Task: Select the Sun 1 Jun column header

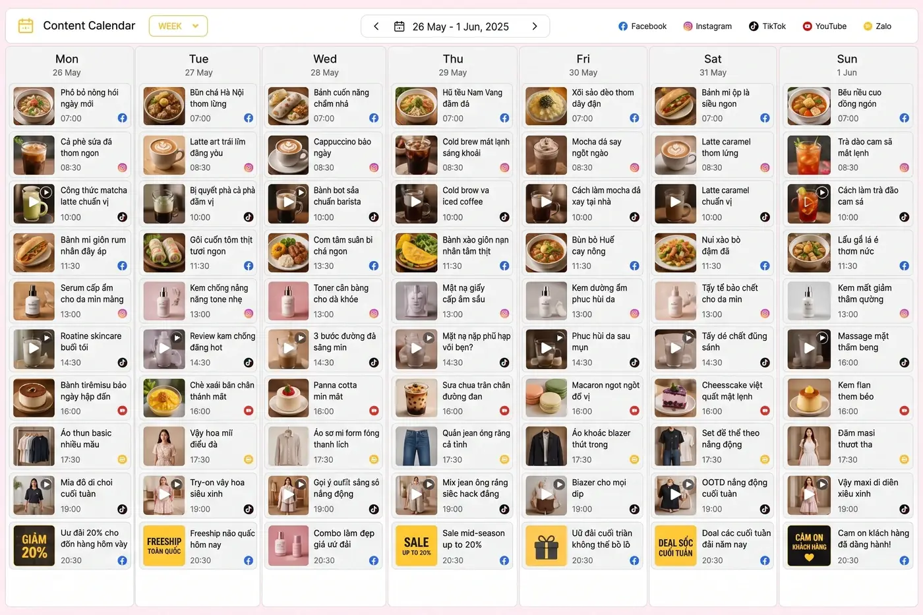Action: click(847, 65)
